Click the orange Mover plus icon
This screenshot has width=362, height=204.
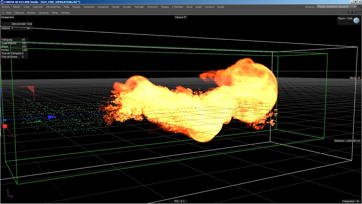359,78
